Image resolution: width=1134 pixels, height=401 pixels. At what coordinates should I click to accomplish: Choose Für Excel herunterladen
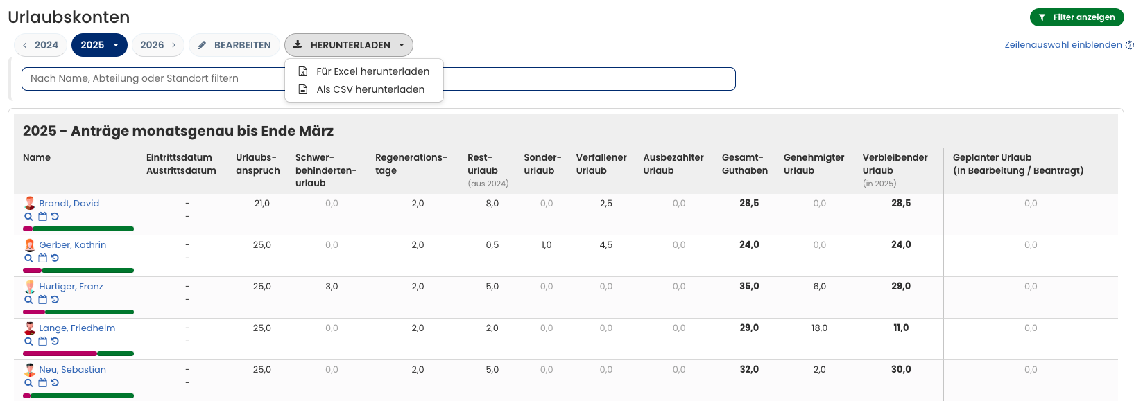point(372,71)
